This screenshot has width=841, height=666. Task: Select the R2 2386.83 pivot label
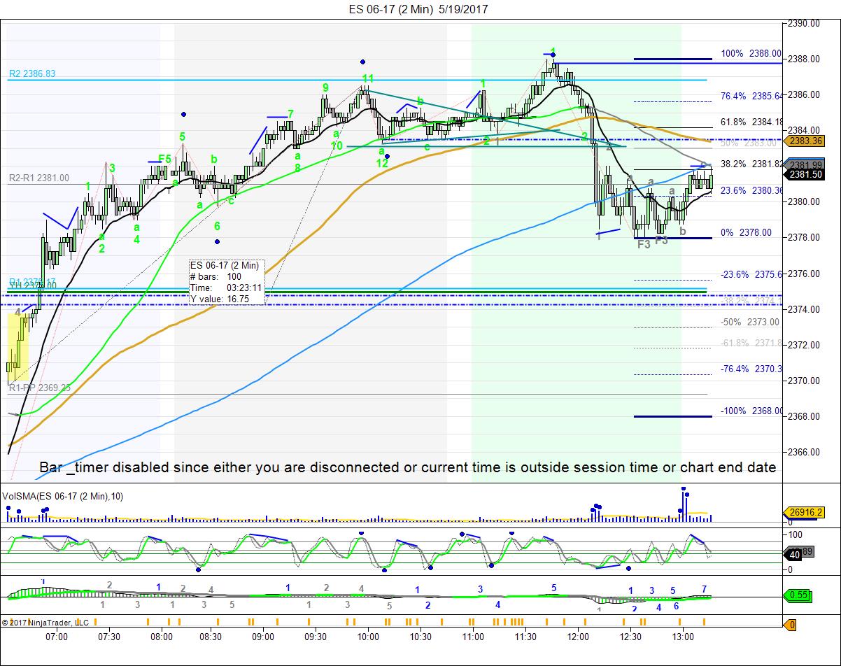point(32,73)
